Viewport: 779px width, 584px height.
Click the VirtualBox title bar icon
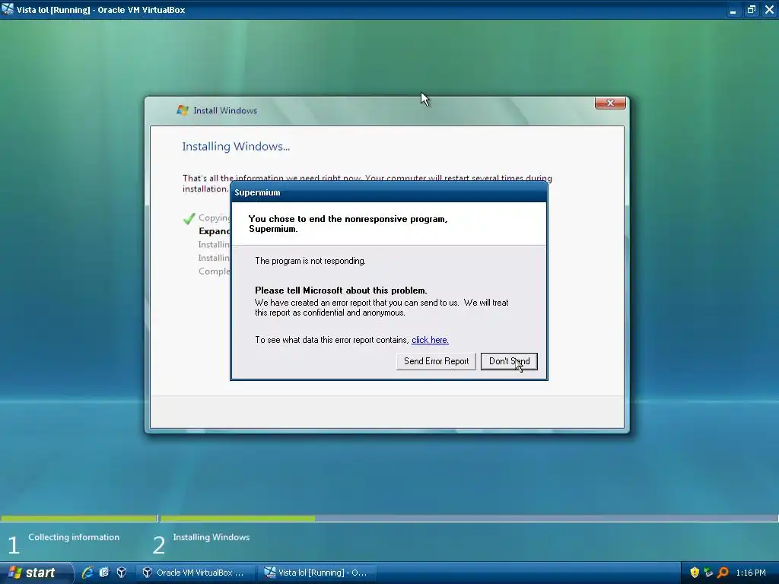(8, 9)
